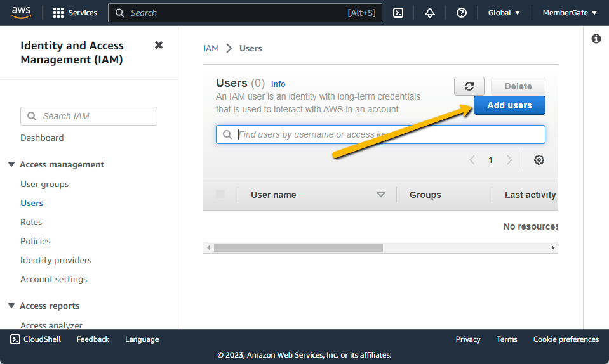Viewport: 609px width, 364px height.
Task: Select Users in the sidebar
Action: (32, 203)
